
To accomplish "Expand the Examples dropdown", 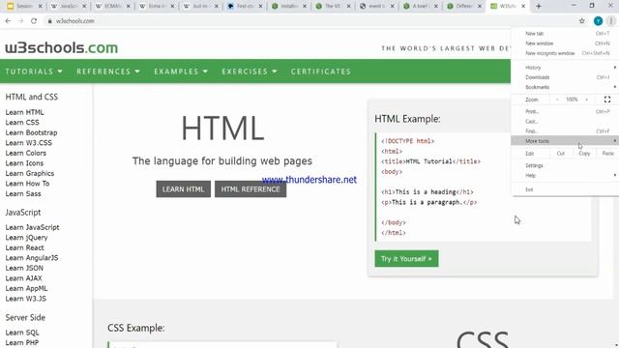I will (181, 72).
